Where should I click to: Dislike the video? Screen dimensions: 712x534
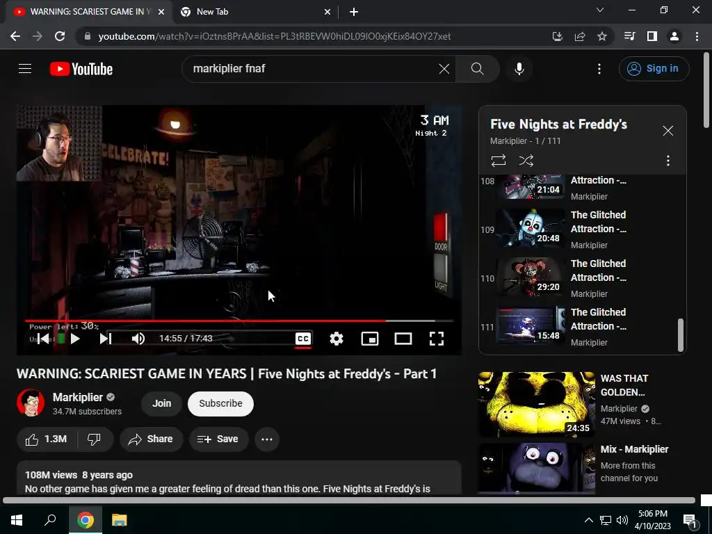(x=94, y=439)
